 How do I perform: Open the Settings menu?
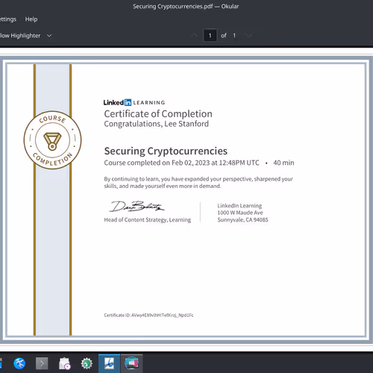coord(8,19)
